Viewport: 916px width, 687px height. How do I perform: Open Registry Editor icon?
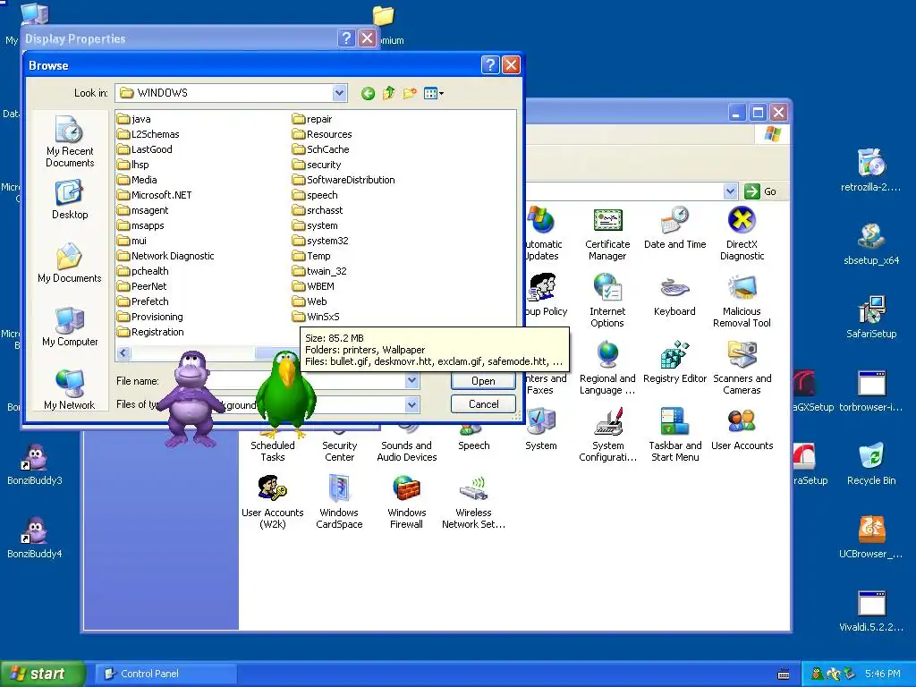click(674, 363)
